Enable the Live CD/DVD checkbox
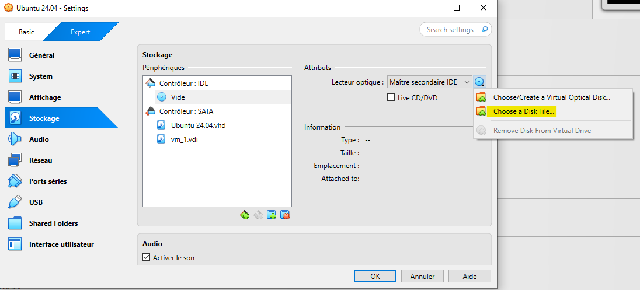 pyautogui.click(x=391, y=97)
